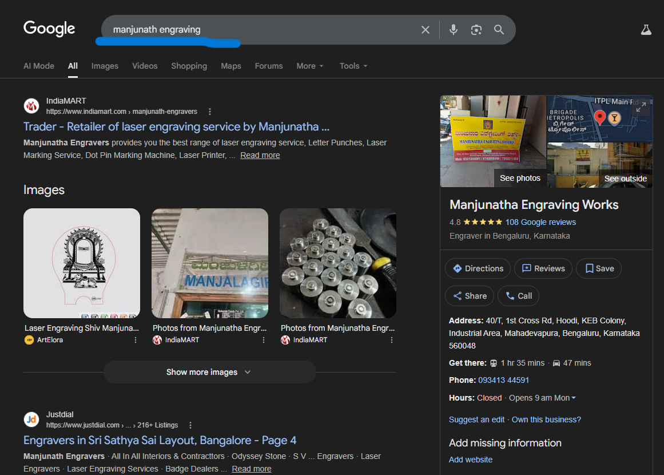The height and width of the screenshot is (475, 664).
Task: Switch to the Images tab
Action: (x=105, y=66)
